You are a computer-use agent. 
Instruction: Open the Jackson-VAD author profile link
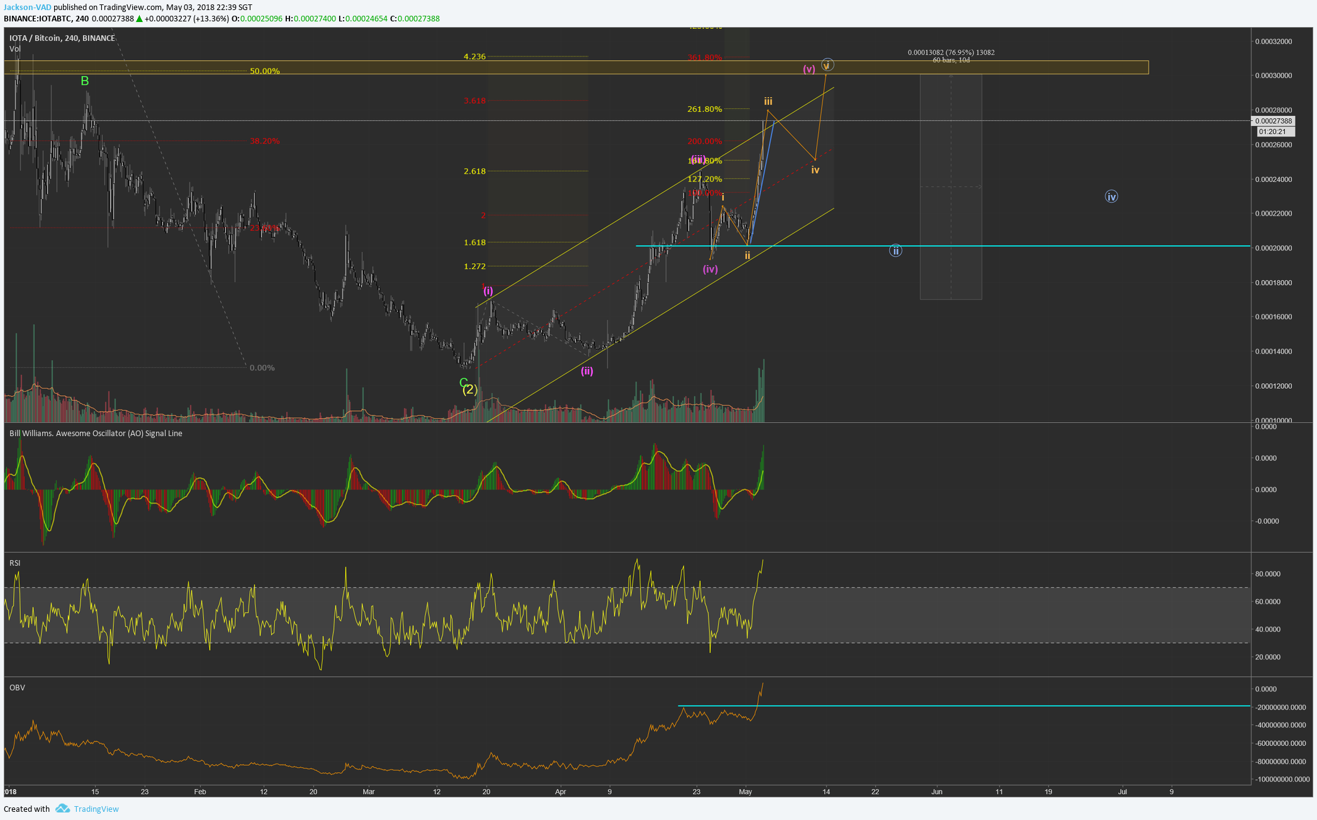(28, 7)
